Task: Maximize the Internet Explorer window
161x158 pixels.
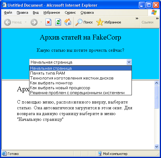Action: [x=149, y=5]
